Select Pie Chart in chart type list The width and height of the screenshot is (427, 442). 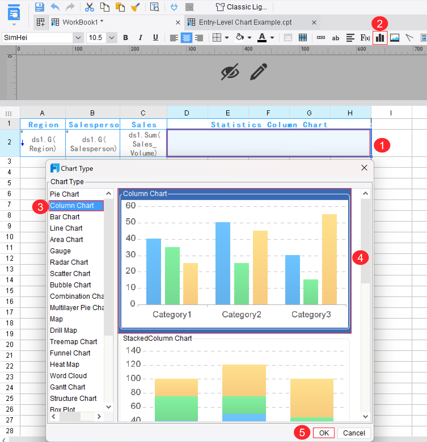[x=65, y=194]
